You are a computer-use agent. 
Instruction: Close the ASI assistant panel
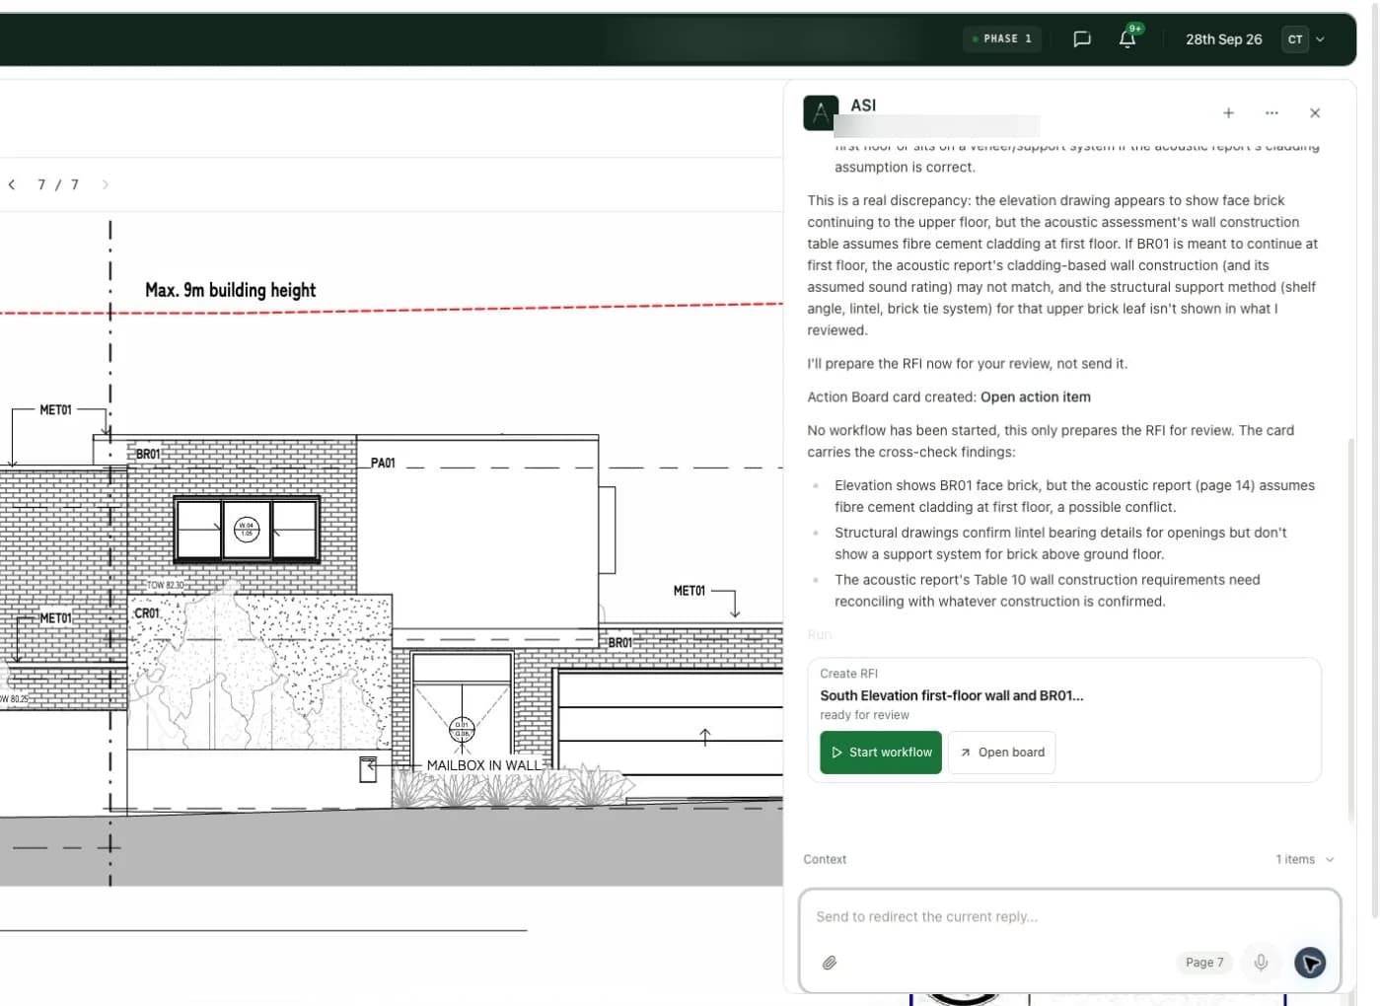click(x=1315, y=113)
